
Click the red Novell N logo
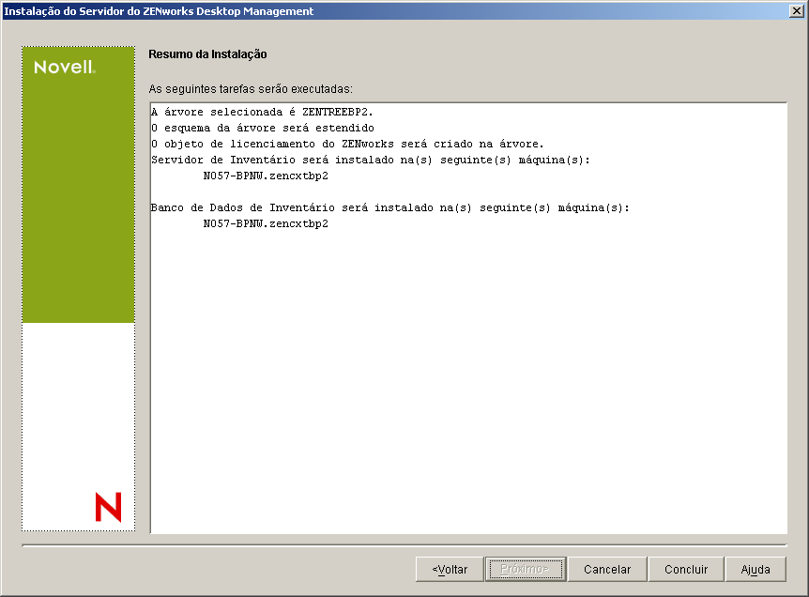(x=108, y=507)
